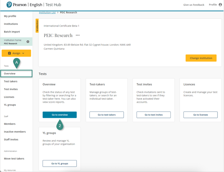Expand the Assign dropdown arrow
The image size is (224, 172).
[23, 53]
